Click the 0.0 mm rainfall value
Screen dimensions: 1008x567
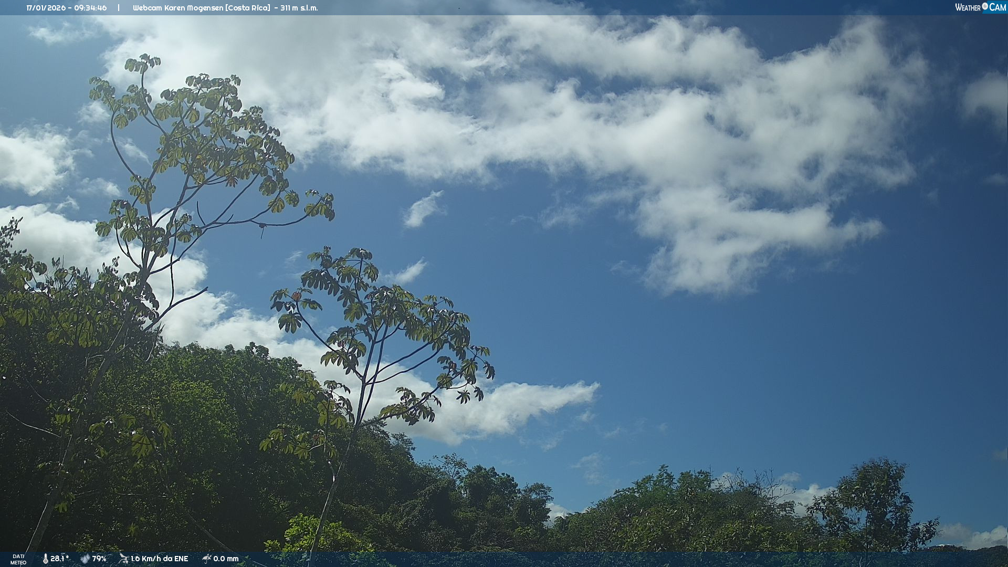point(226,559)
